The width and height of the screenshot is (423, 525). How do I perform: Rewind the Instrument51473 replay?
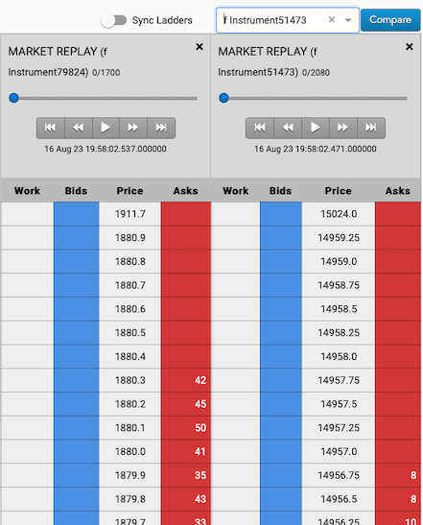pos(288,128)
